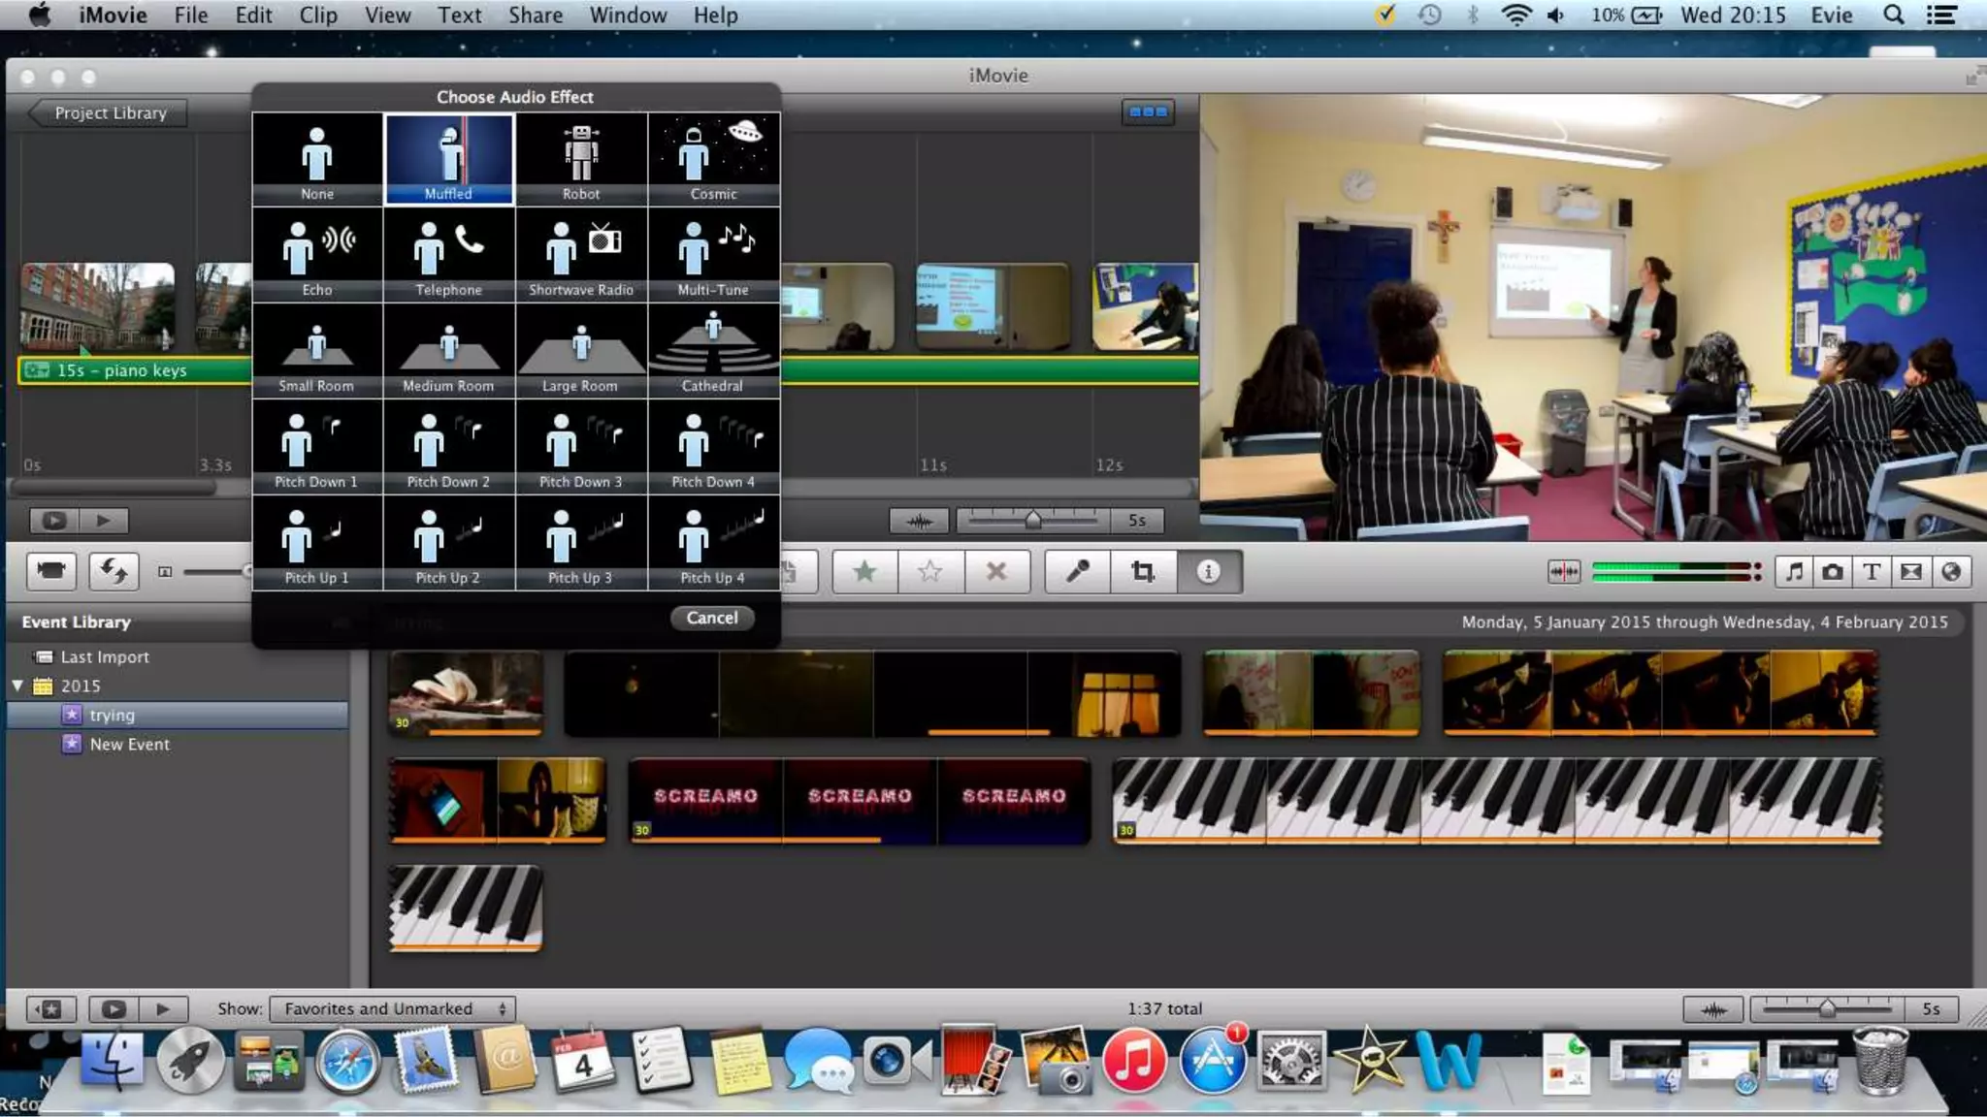Unmark selection with hollow star
1987x1117 pixels.
(930, 571)
